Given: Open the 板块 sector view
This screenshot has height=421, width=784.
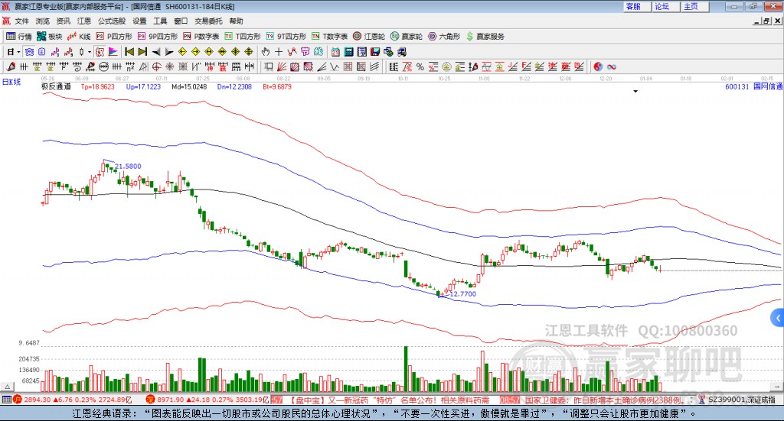Looking at the screenshot, I should [x=50, y=37].
